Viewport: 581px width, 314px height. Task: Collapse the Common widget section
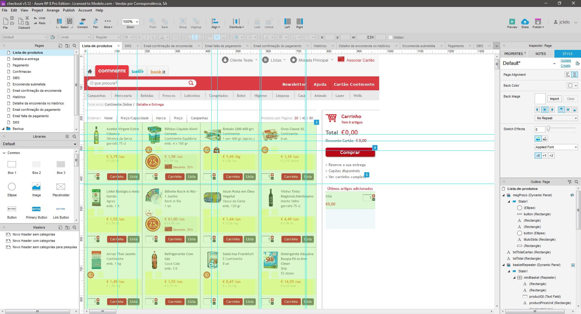4,153
